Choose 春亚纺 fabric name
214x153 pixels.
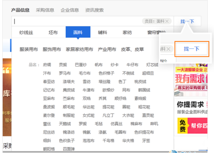[x=49, y=82]
